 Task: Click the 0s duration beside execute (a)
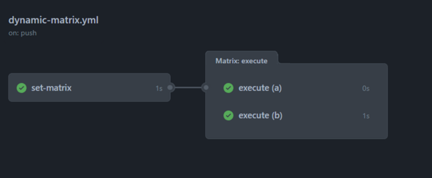coord(366,88)
